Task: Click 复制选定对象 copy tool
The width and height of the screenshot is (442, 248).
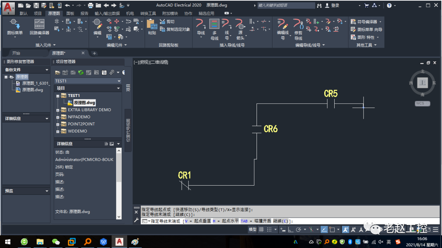Action: pyautogui.click(x=175, y=29)
